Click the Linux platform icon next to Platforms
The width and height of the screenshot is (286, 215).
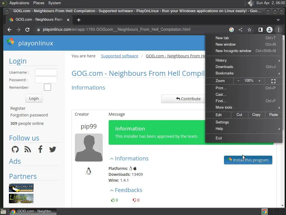131,168
